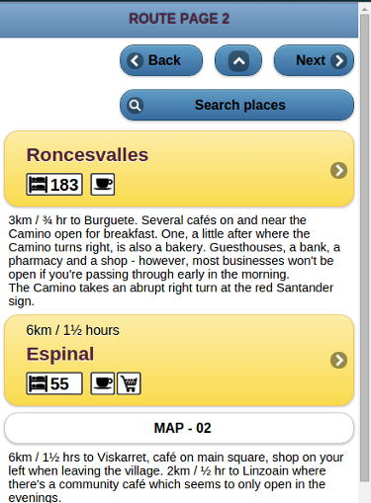
Task: Click the Roncesvalles café cup icon
Action: coord(103,185)
